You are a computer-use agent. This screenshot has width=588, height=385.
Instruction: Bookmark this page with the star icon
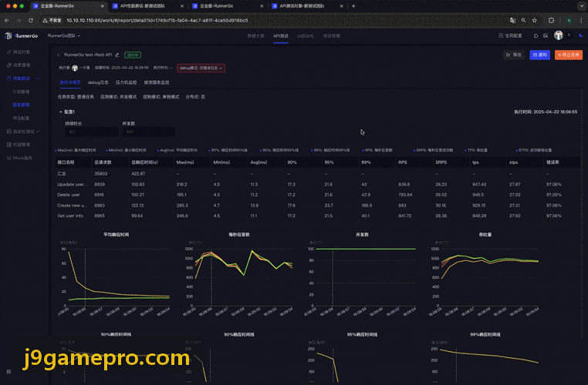point(535,21)
